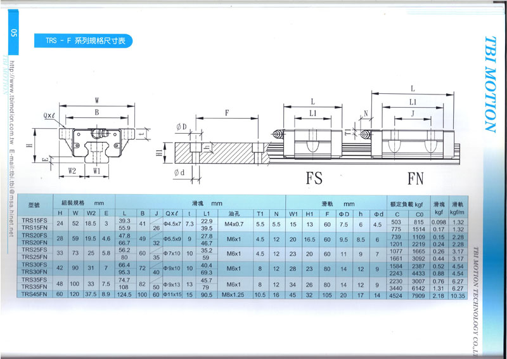Viewport: 507px width, 359px height.
Task: Select the TRS15FS row label
Action: pos(34,220)
